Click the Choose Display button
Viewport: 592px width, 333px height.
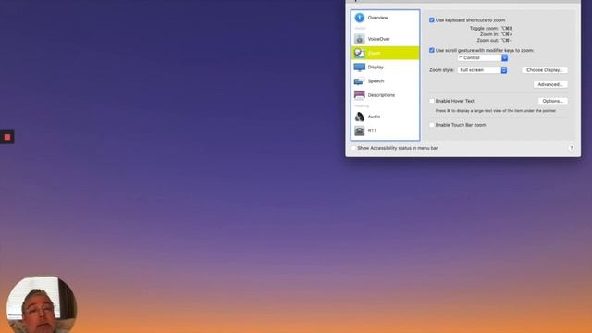click(x=545, y=70)
